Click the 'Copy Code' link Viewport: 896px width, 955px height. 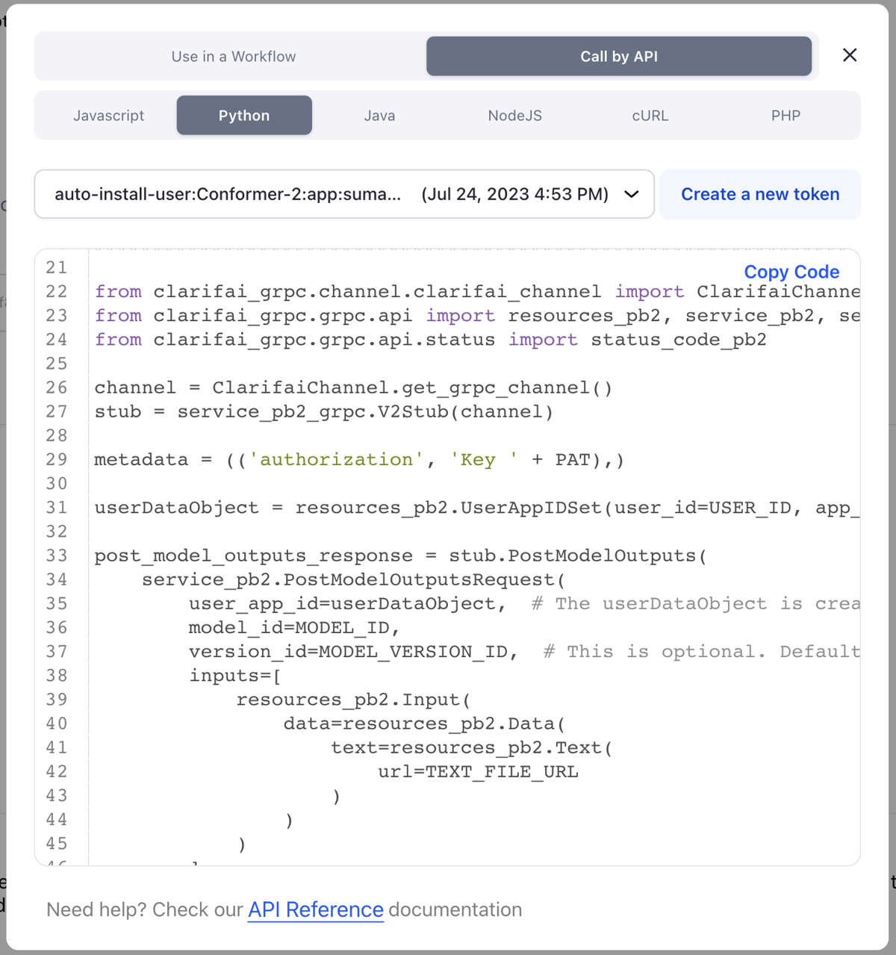tap(791, 272)
